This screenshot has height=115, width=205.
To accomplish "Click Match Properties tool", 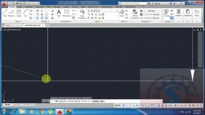I will (135, 14).
